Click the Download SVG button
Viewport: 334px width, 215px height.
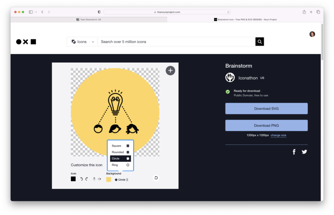[266, 108]
